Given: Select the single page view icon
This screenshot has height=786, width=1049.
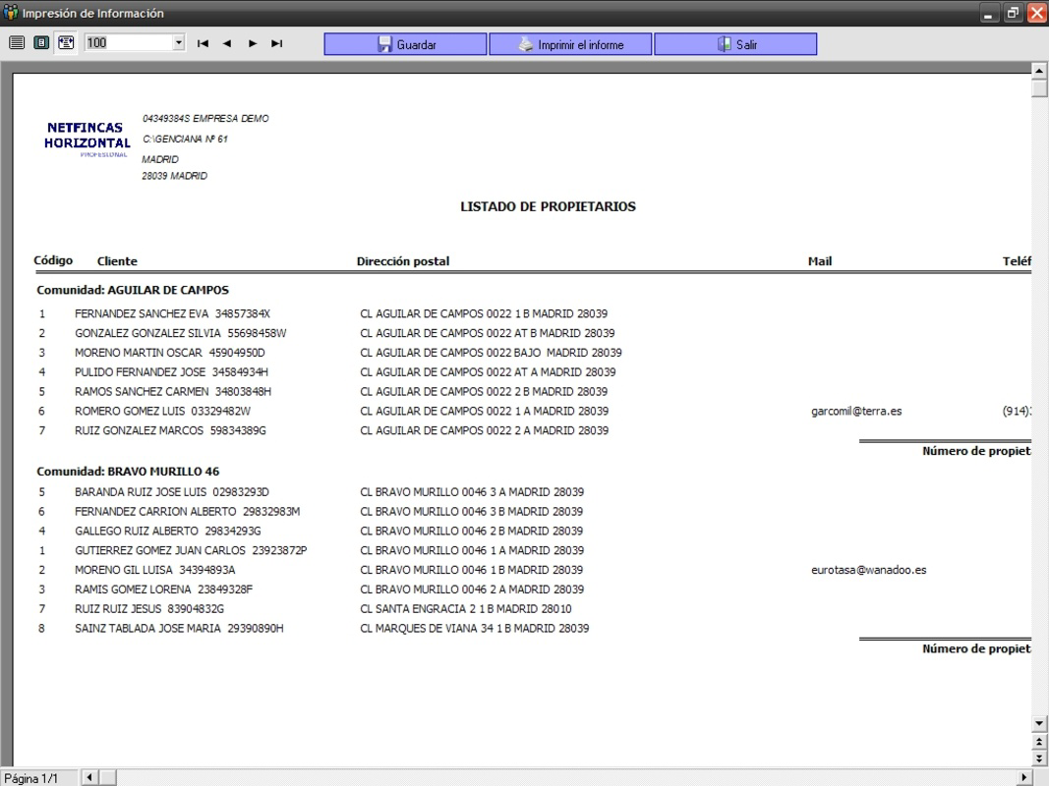Looking at the screenshot, I should [x=17, y=43].
